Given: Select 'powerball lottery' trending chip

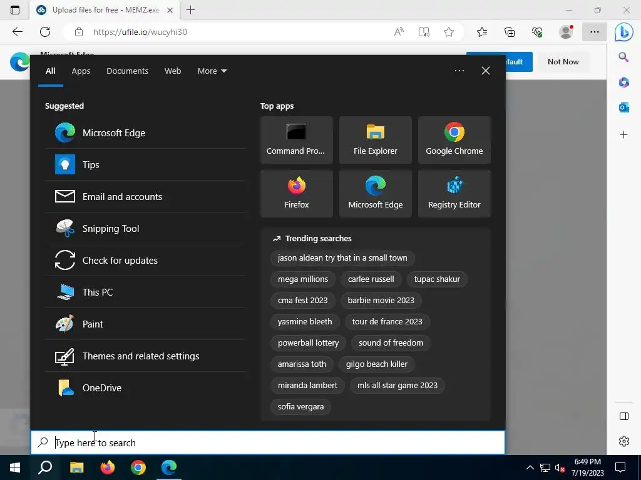Looking at the screenshot, I should point(308,343).
